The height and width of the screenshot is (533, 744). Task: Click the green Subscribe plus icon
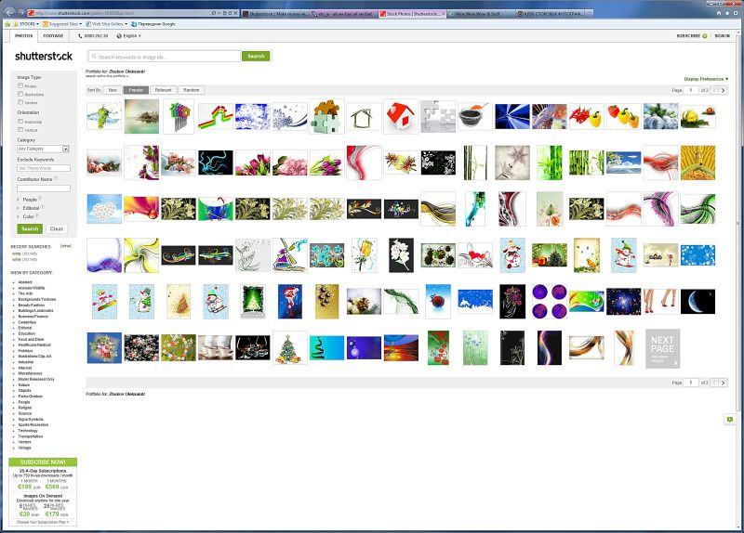pyautogui.click(x=705, y=36)
